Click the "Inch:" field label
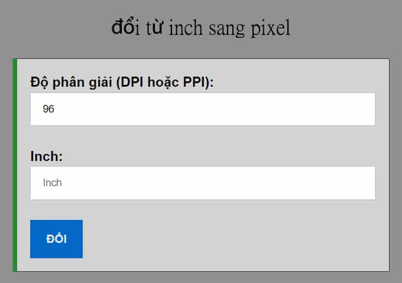 [x=46, y=156]
